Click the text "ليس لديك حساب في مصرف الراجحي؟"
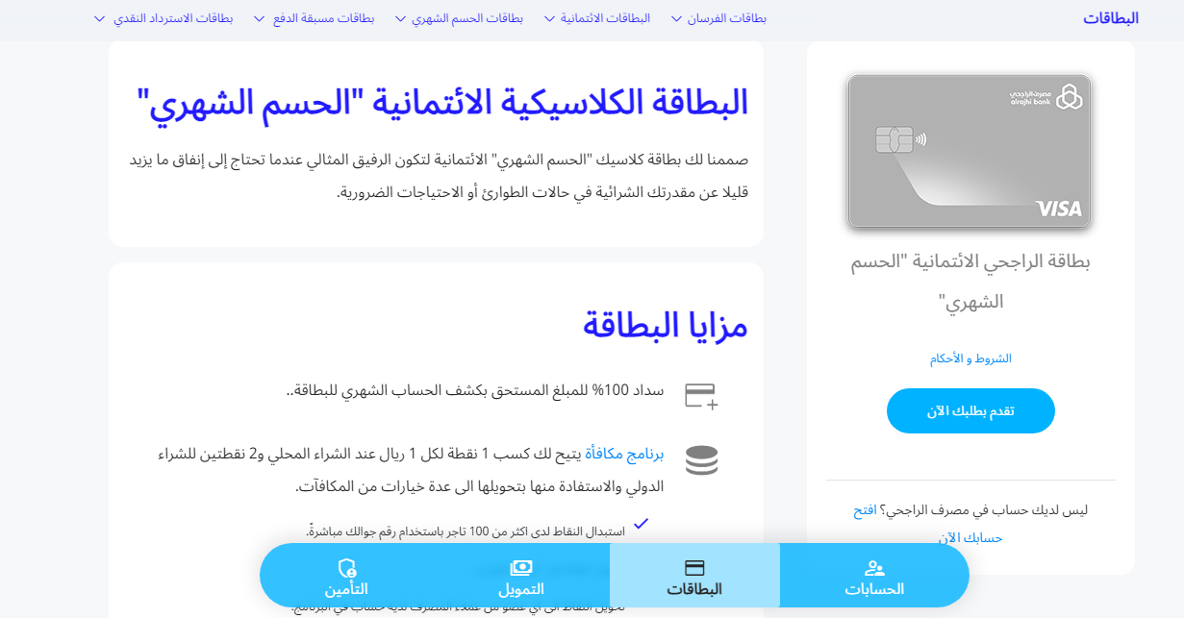The image size is (1184, 618). 984,510
